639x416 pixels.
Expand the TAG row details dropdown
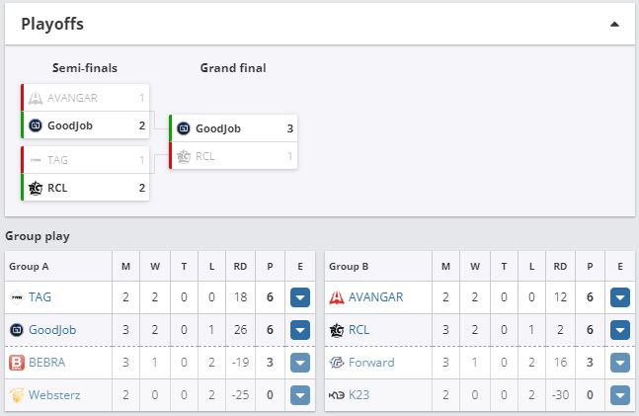300,297
